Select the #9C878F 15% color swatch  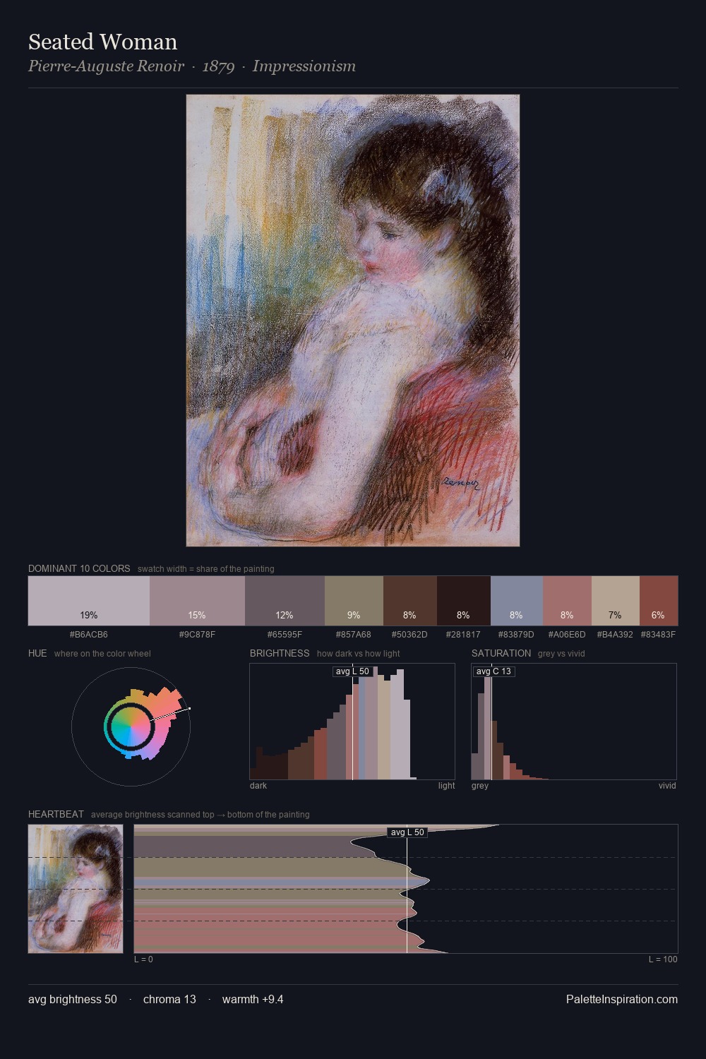197,601
